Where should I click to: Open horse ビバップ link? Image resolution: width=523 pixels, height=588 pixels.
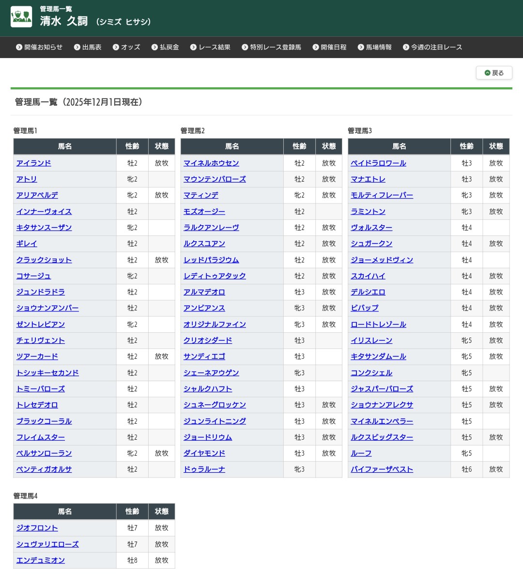[364, 308]
